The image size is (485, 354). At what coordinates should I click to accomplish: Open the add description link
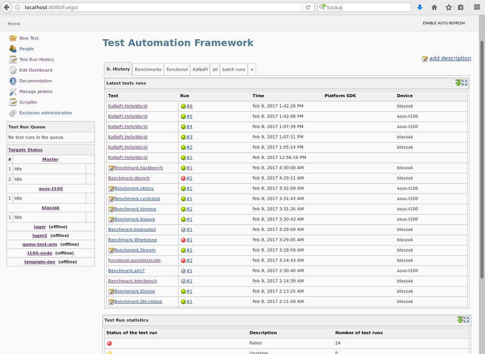pos(450,58)
